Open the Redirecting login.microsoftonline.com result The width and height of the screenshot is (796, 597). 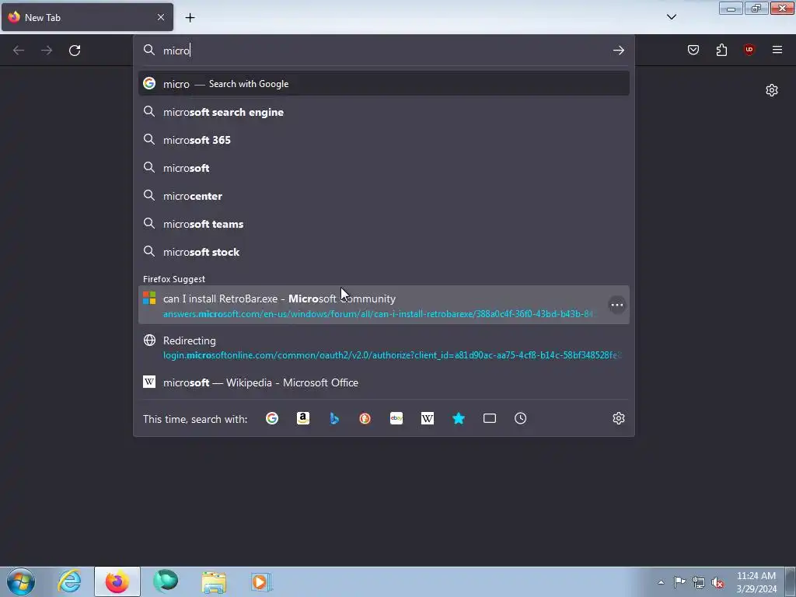click(384, 347)
